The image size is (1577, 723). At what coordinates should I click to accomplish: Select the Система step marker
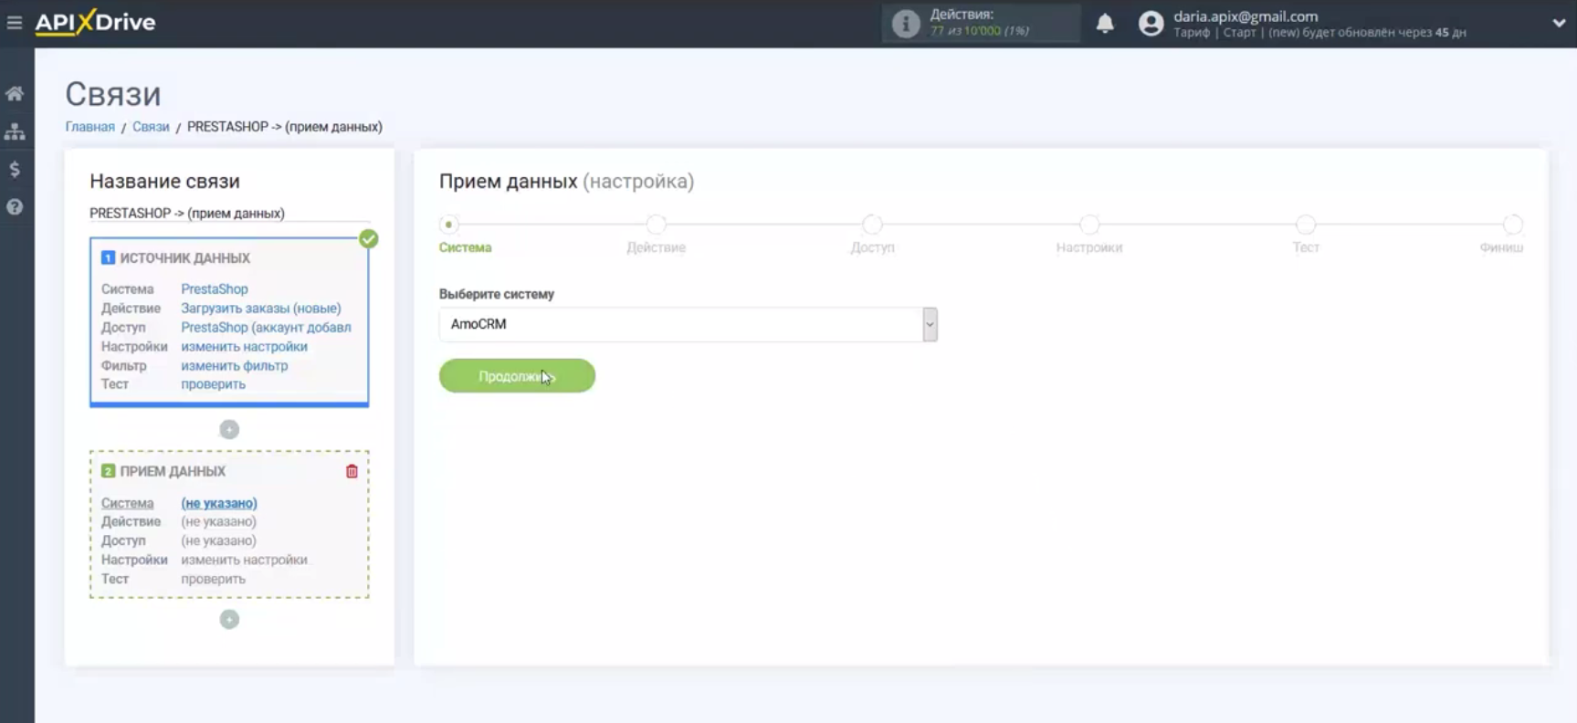(x=448, y=225)
